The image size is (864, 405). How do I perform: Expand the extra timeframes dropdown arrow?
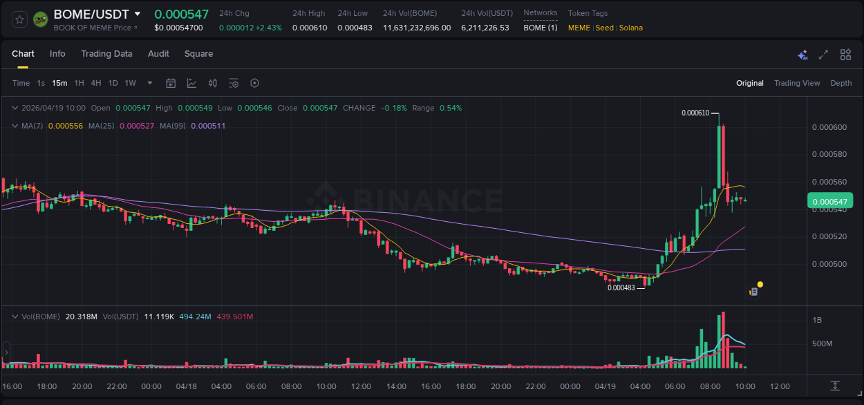[149, 83]
